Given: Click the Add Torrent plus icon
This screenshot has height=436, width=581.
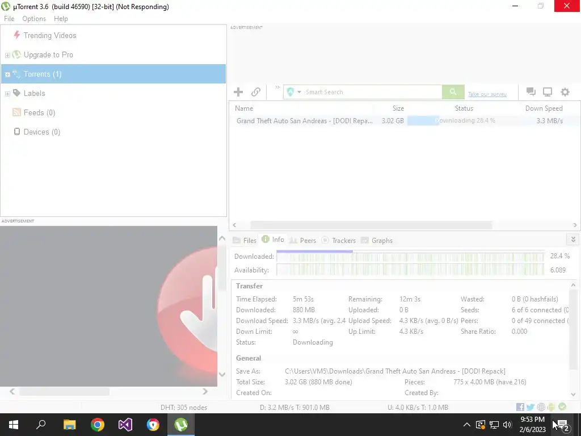Looking at the screenshot, I should [238, 92].
